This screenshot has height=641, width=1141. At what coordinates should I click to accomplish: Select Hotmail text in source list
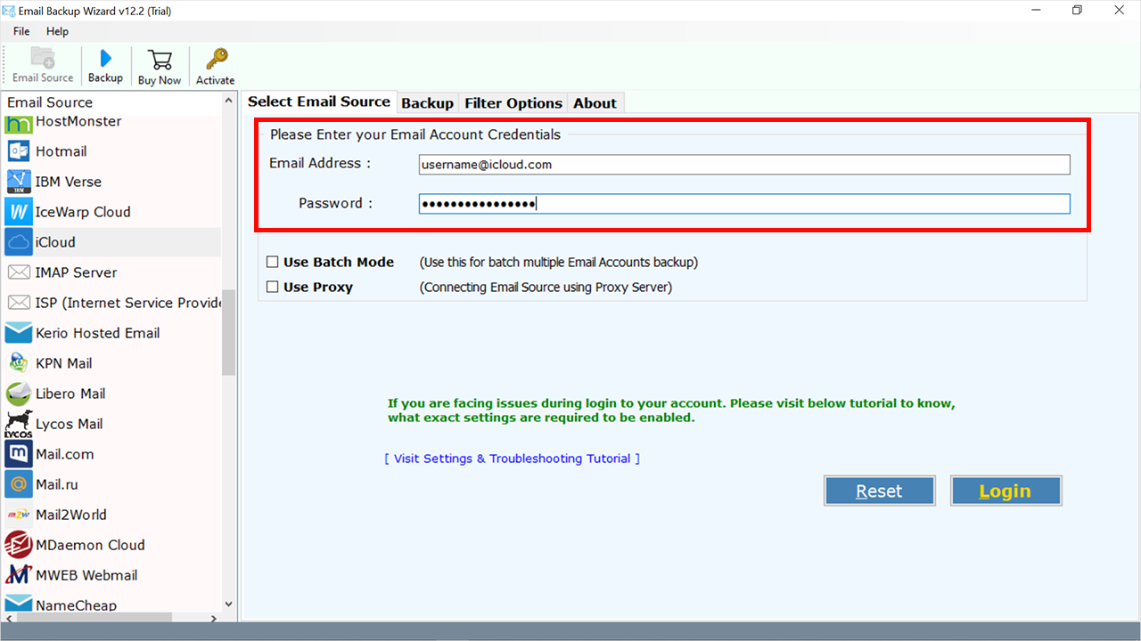(62, 151)
